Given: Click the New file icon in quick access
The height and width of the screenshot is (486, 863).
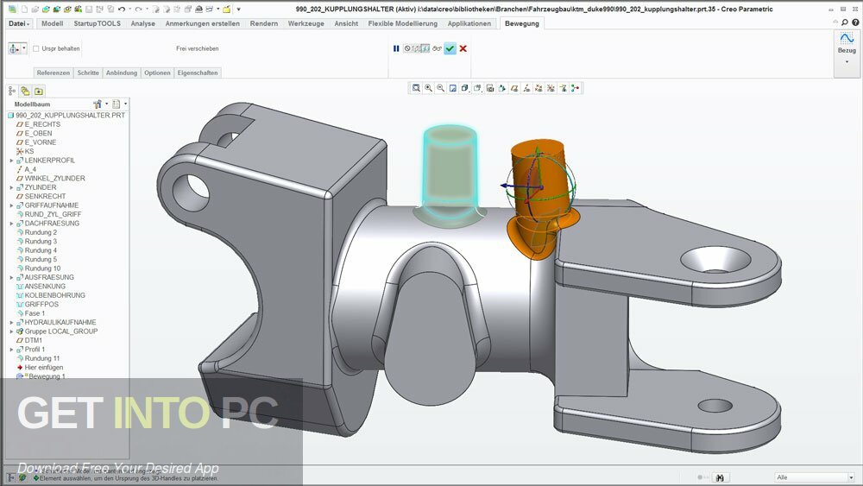Looking at the screenshot, I should [24, 9].
